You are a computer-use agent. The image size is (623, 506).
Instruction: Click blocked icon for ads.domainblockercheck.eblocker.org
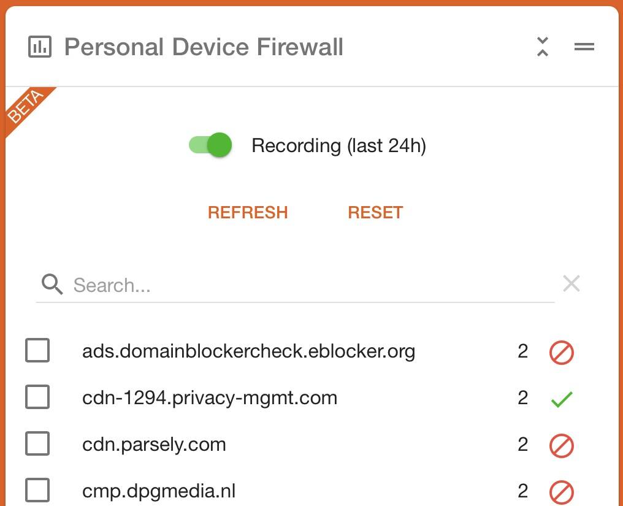[x=562, y=352]
